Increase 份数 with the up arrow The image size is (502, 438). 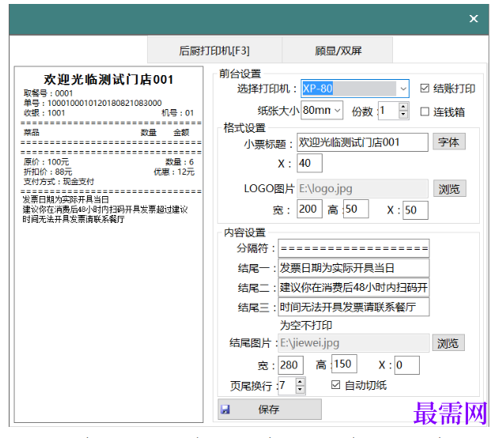point(403,107)
